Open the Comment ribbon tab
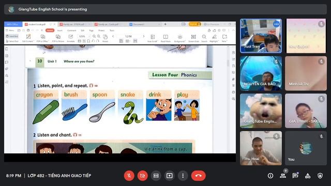The width and height of the screenshot is (331, 186). coord(71,30)
